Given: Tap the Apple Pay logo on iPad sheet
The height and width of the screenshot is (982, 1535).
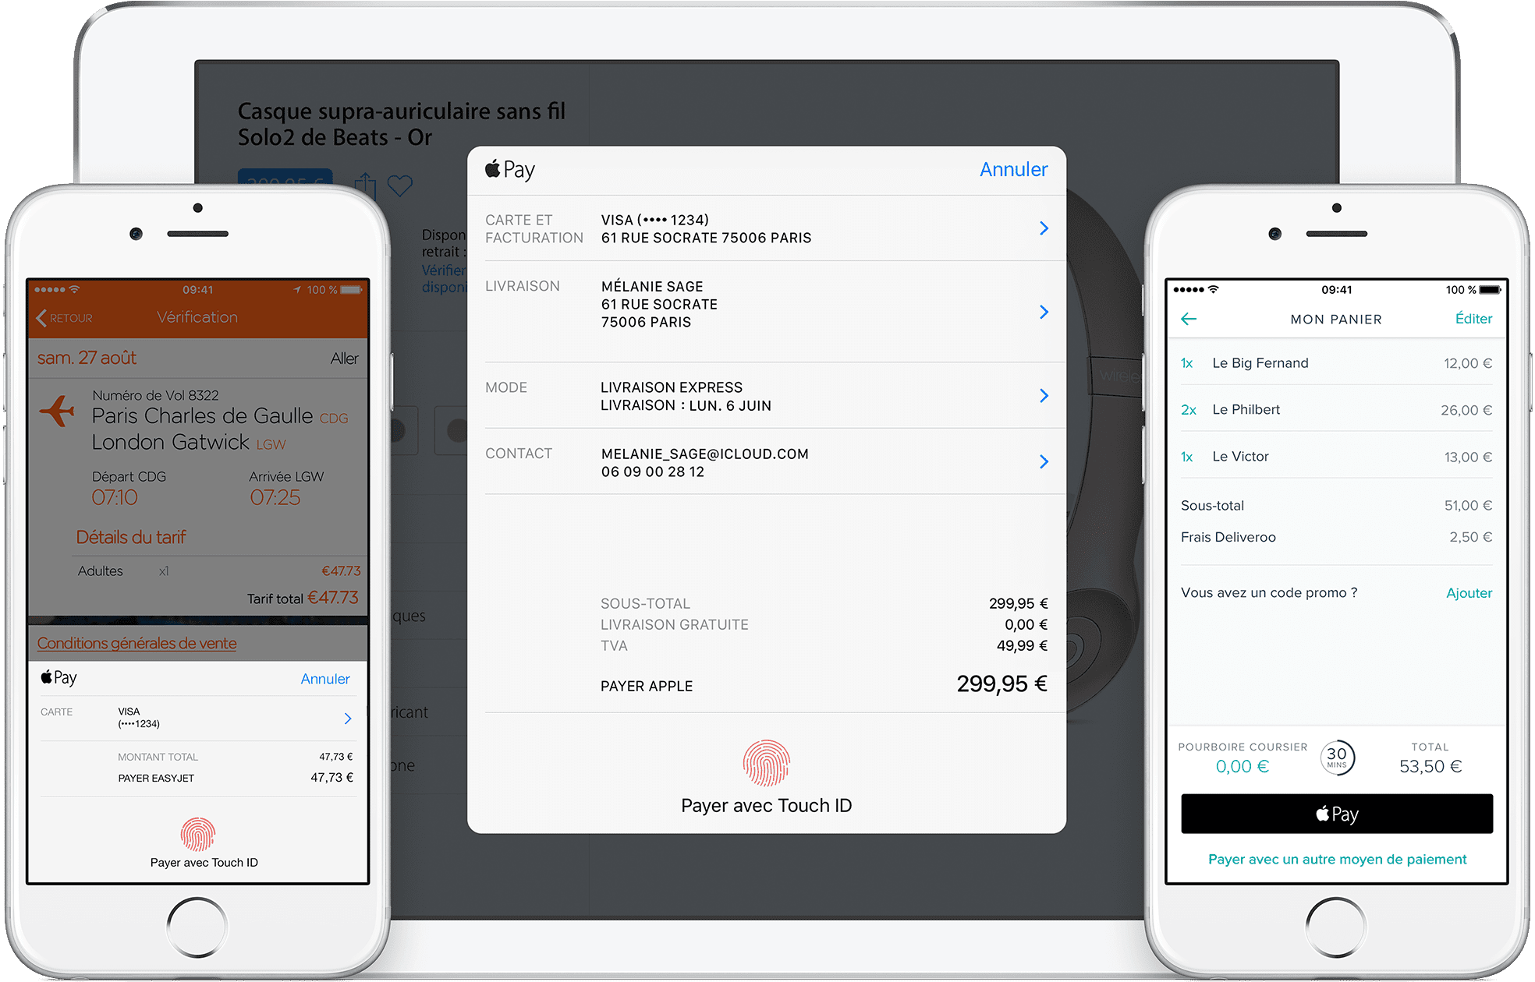Looking at the screenshot, I should (510, 170).
